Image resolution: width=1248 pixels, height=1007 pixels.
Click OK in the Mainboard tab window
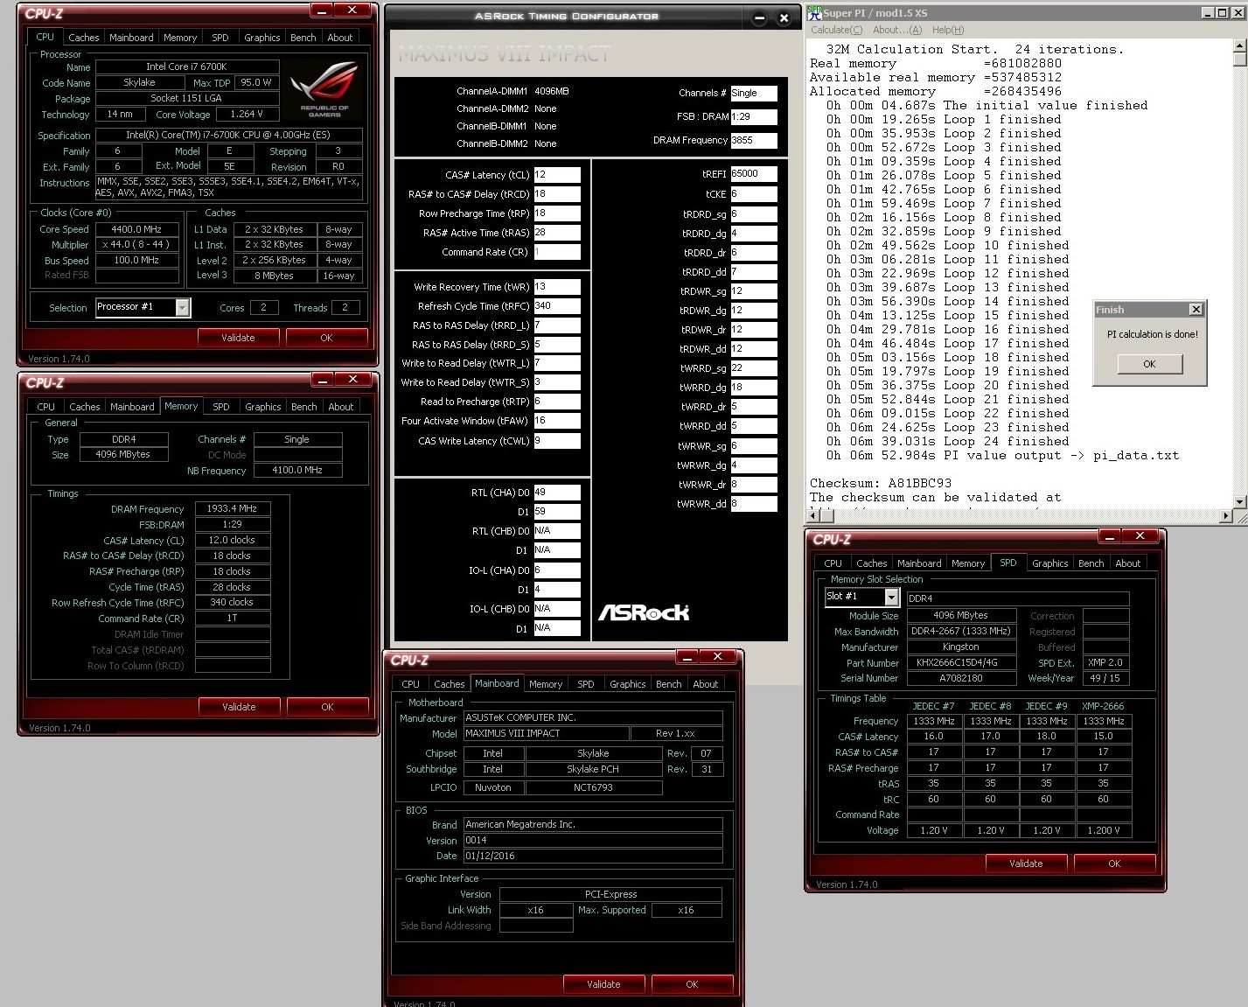692,984
